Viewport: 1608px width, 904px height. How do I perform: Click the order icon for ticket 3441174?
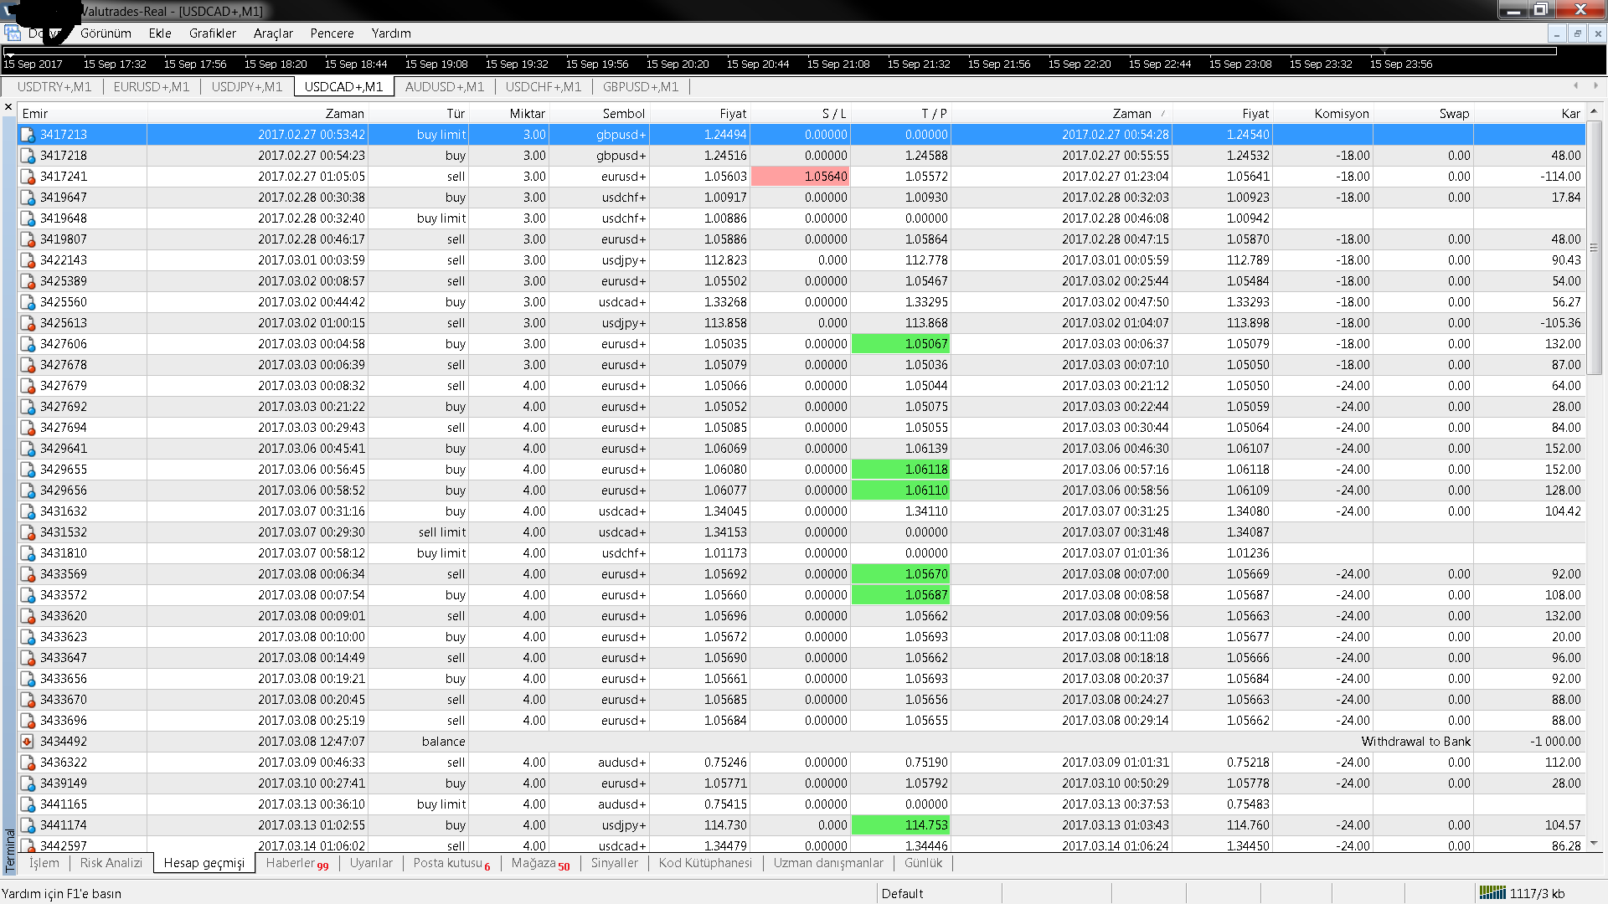point(28,825)
